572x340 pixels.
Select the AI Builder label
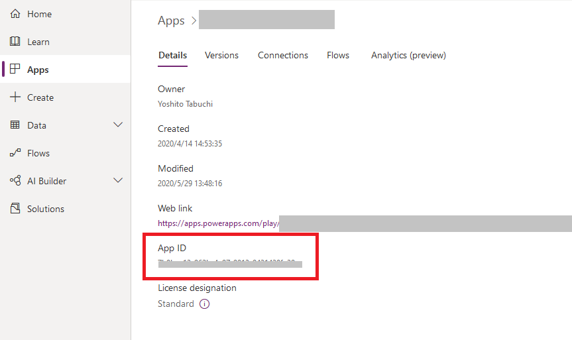click(x=46, y=181)
